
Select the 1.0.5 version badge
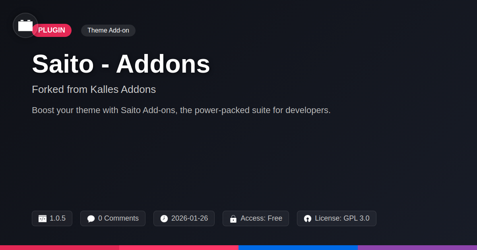tap(52, 219)
